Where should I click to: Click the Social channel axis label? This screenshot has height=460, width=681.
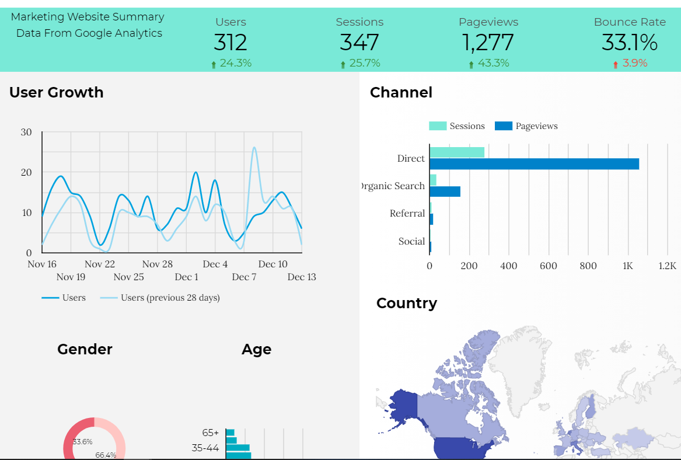pos(413,241)
